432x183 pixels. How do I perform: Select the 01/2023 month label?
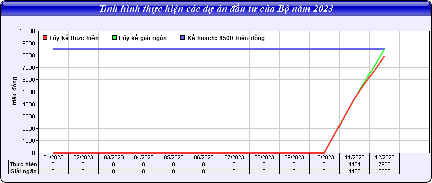[53, 157]
